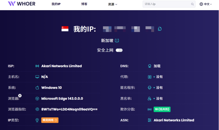Click the globe icon beside 中文
219x130 pixels.
(x=201, y=4)
